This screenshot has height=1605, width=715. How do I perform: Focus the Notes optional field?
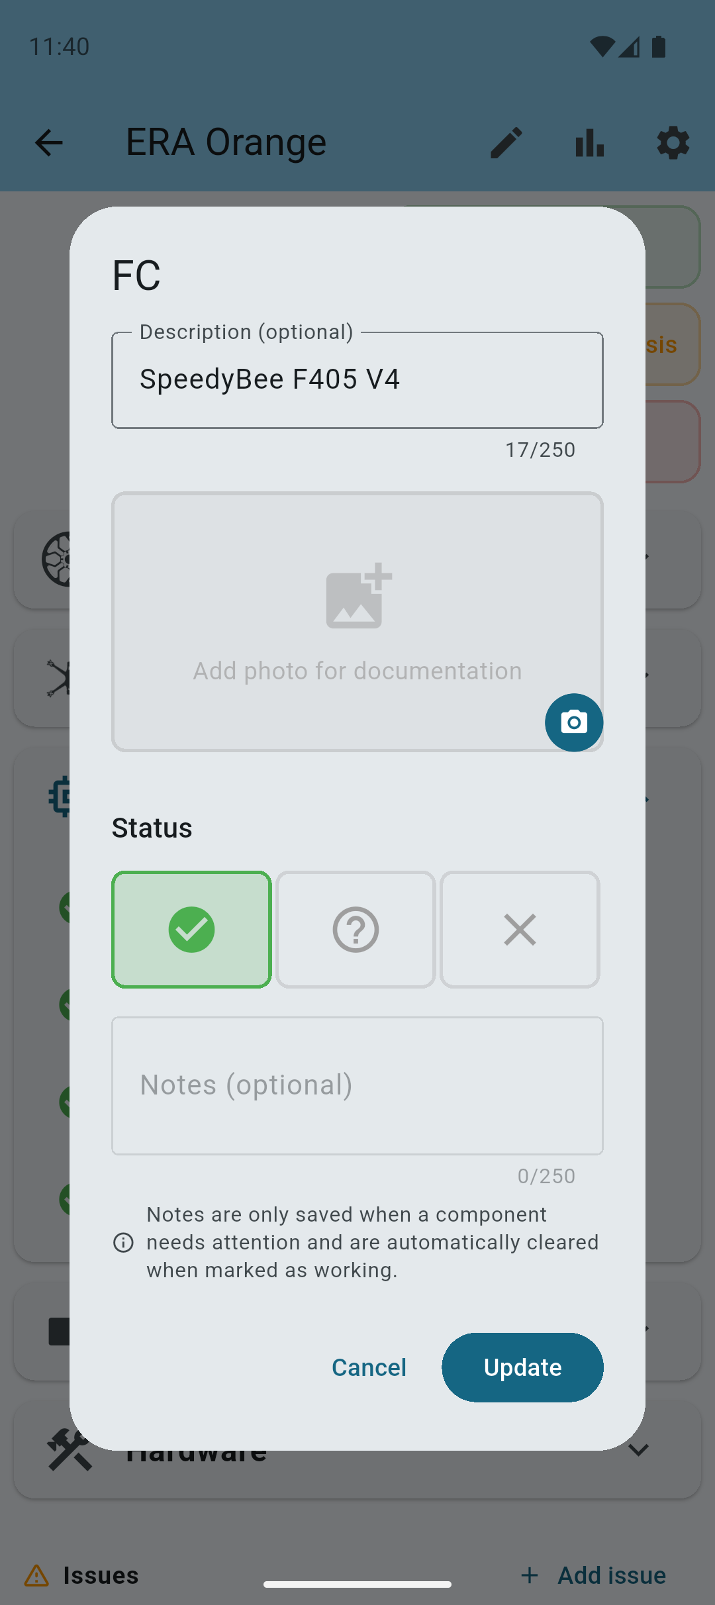point(358,1086)
